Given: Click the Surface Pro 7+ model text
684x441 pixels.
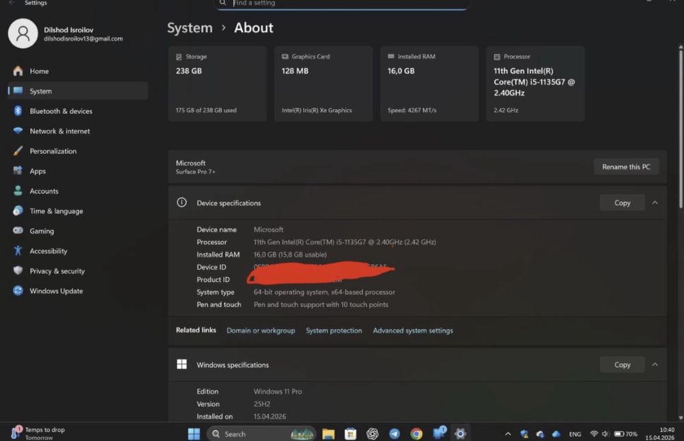Looking at the screenshot, I should 196,172.
